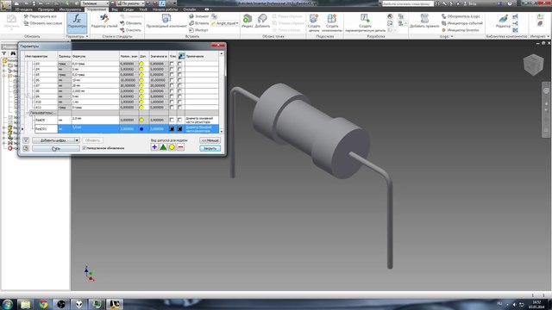Open the Parameters fx tool in ribbon
This screenshot has width=552, height=310.
77,23
